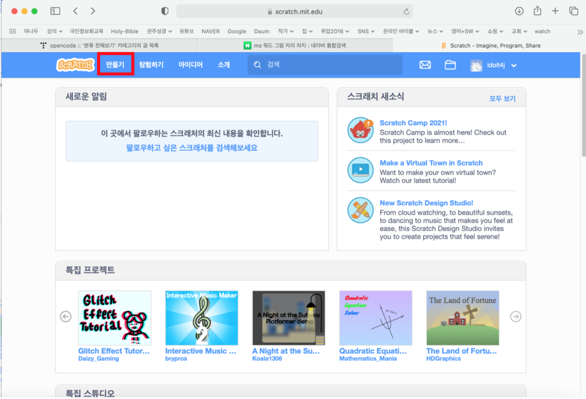Screen dimensions: 586x399
Task: Open the SNS bookmarks folder
Action: [x=366, y=31]
